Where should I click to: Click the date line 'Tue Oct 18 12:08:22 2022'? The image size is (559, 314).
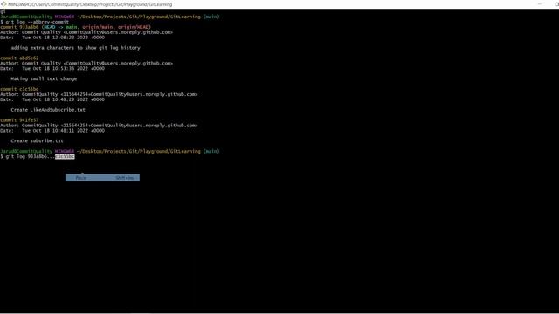point(52,38)
